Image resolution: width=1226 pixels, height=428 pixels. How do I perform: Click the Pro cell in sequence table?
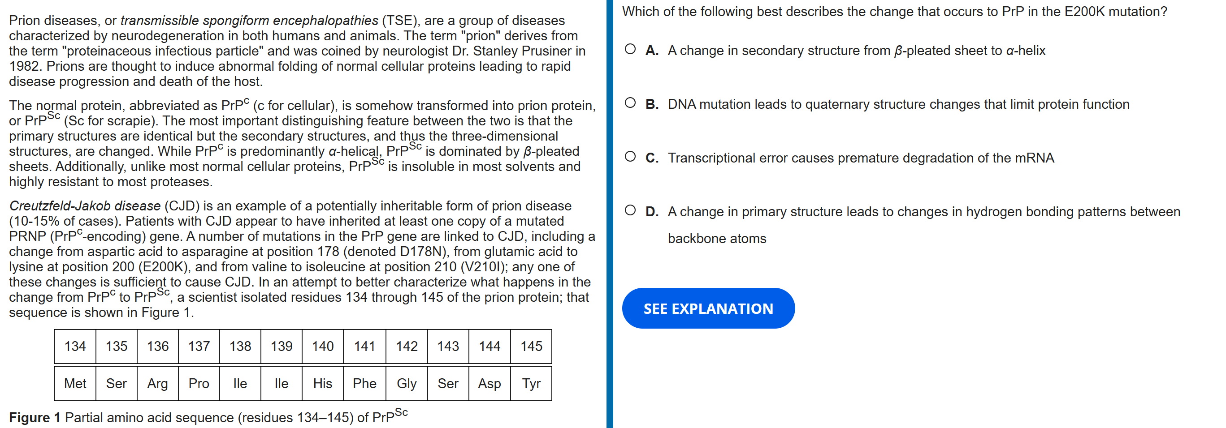coord(199,383)
